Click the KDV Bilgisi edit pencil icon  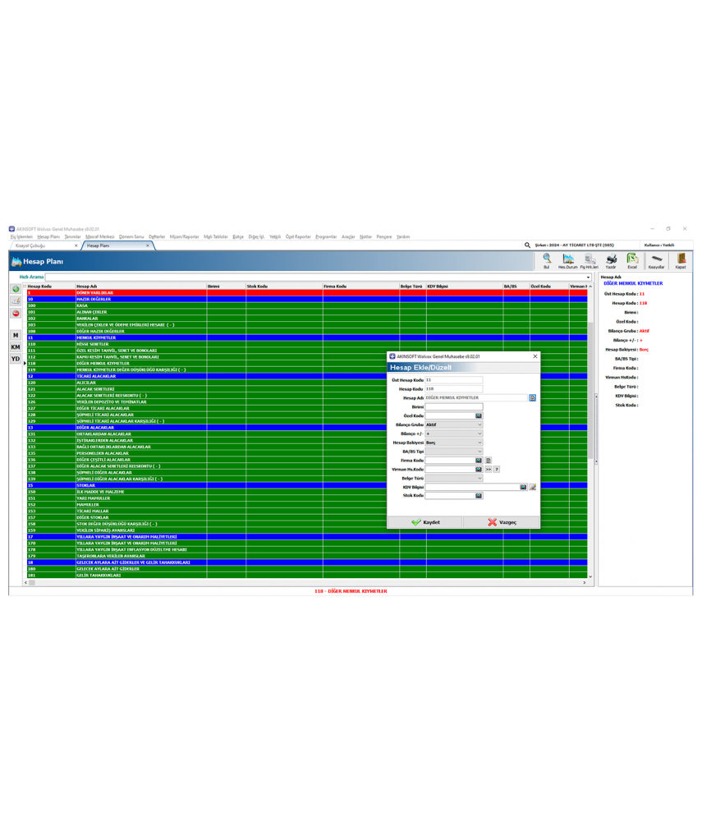[532, 487]
